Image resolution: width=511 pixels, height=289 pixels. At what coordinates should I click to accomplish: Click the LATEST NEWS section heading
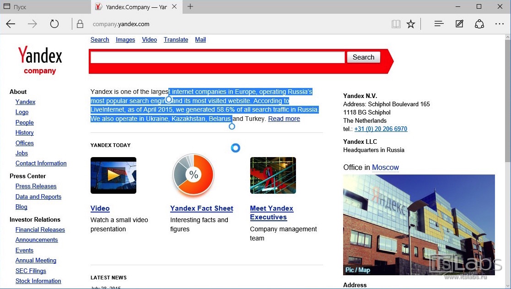(x=108, y=278)
